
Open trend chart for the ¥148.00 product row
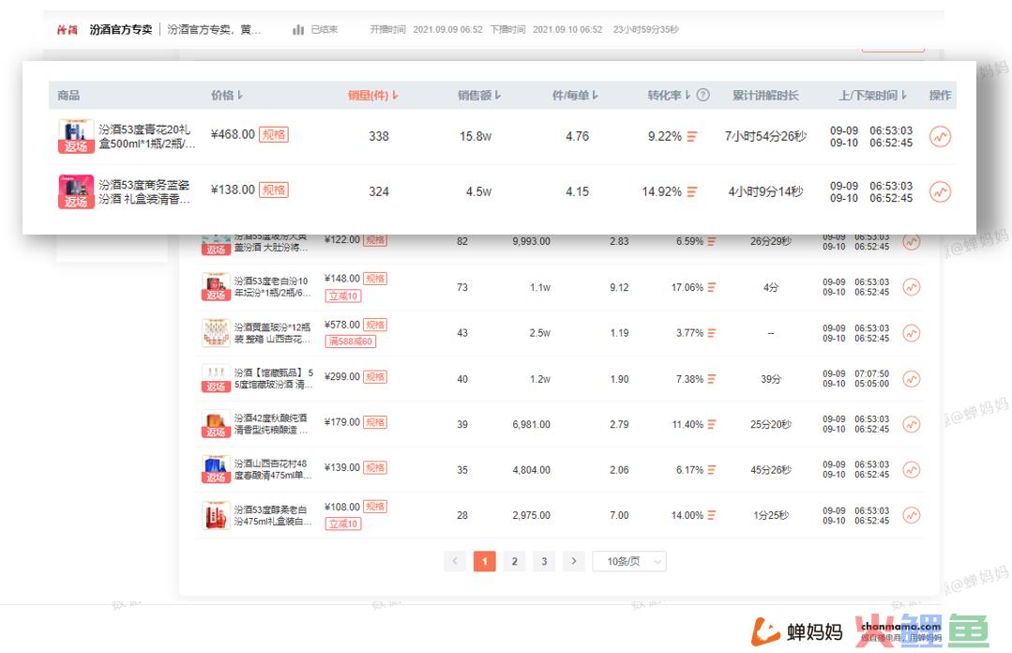pos(911,287)
